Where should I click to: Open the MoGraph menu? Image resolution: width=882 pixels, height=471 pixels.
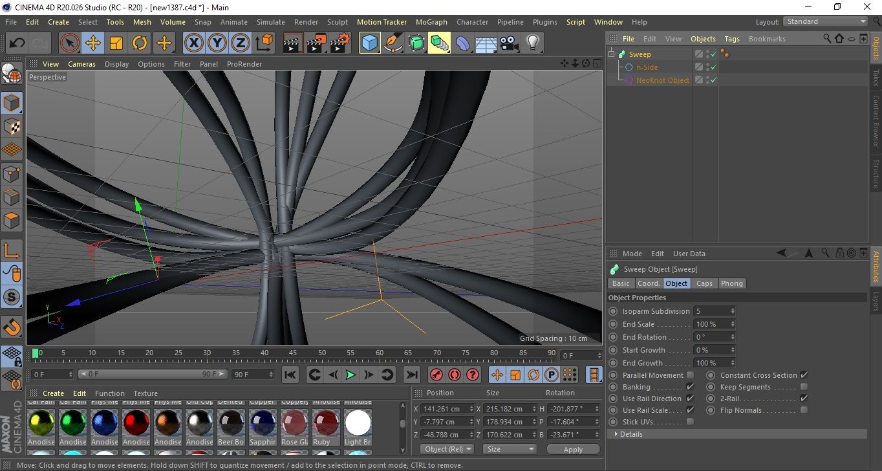click(x=431, y=22)
